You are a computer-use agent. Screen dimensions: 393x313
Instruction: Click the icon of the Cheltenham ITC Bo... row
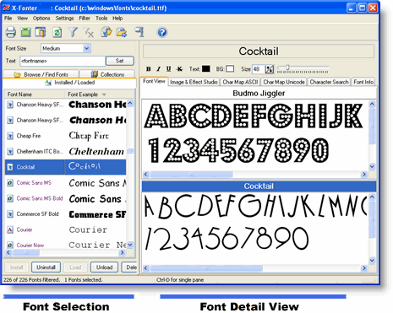[10, 152]
